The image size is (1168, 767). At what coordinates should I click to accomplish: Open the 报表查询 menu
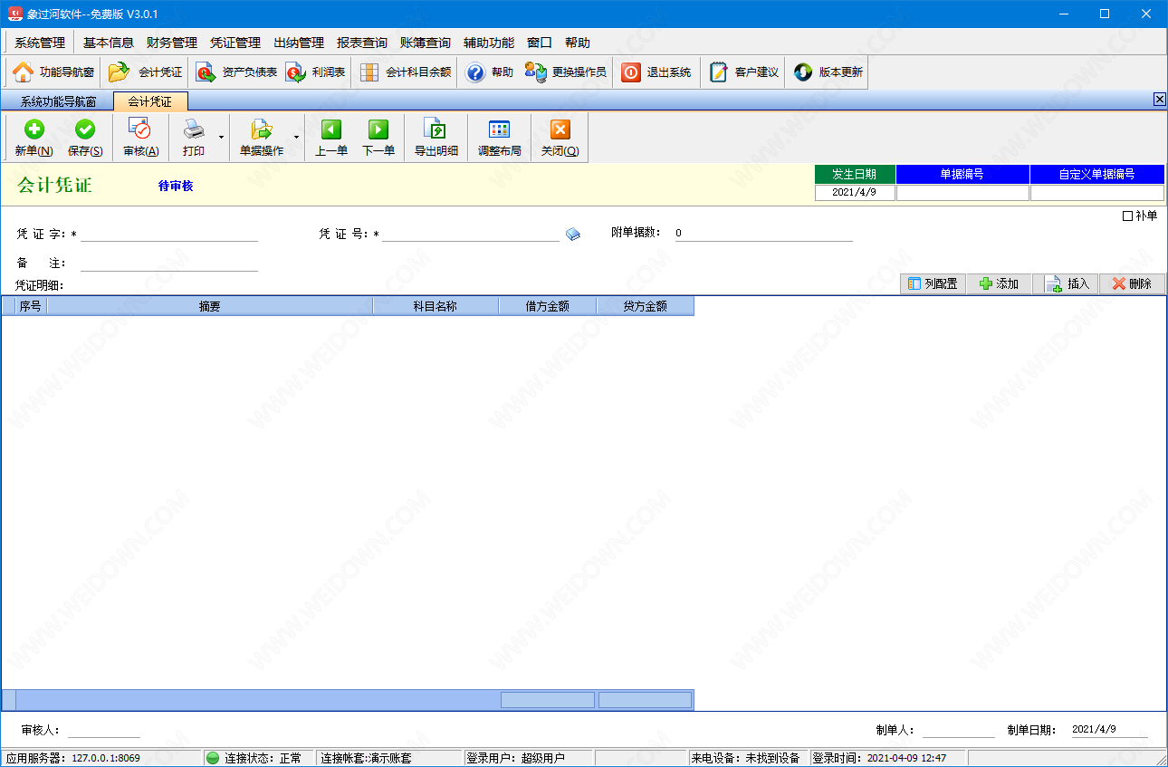point(362,43)
